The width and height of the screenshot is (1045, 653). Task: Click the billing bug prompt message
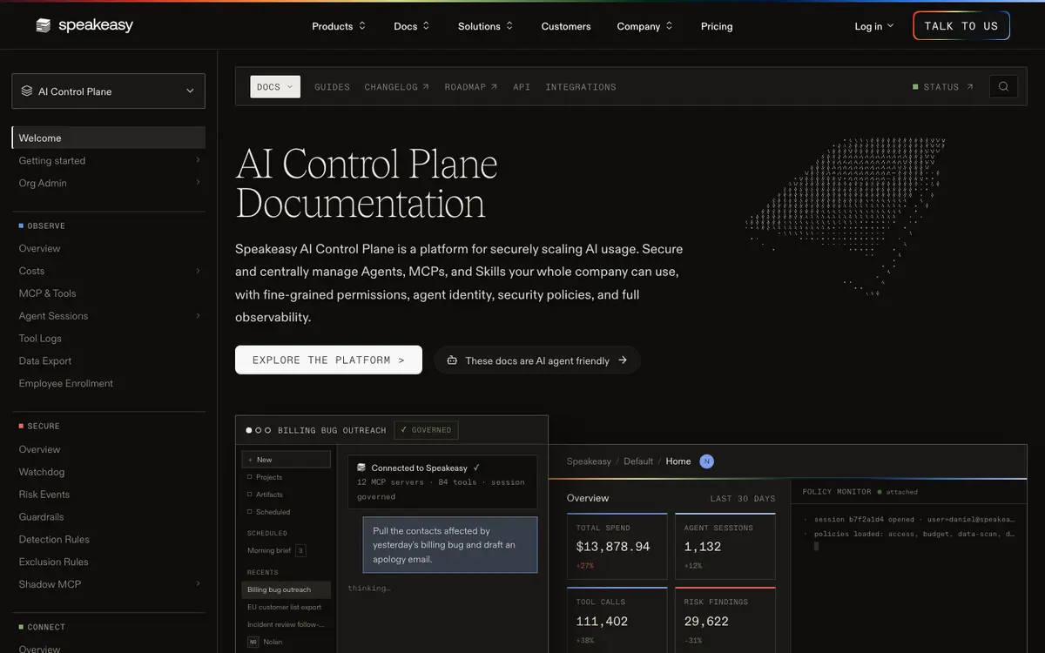pyautogui.click(x=450, y=545)
